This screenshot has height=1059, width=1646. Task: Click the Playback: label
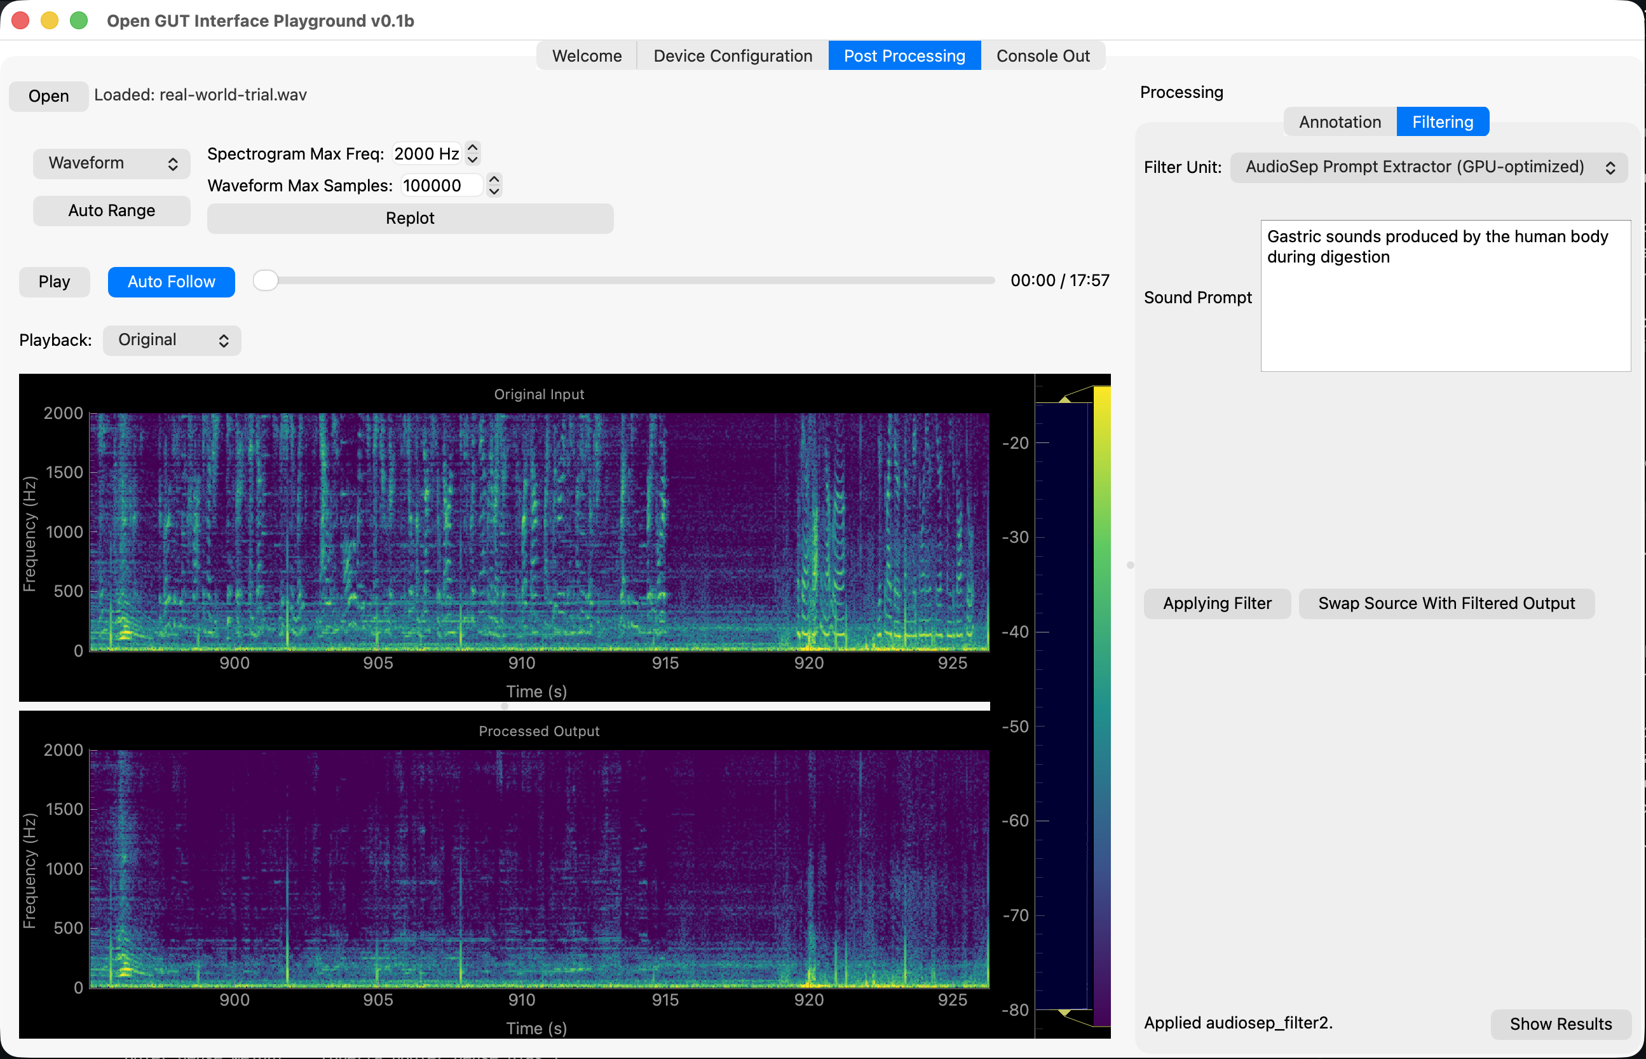coord(55,339)
